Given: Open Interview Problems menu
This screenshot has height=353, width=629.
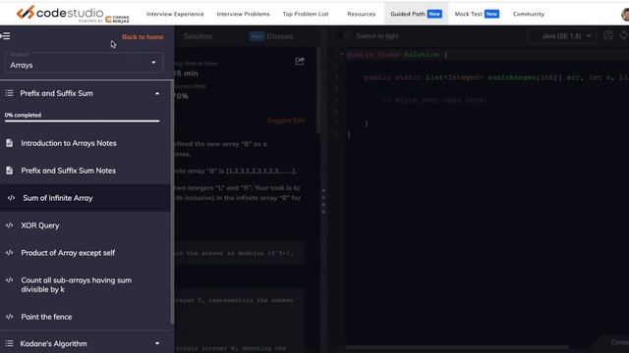Looking at the screenshot, I should pos(243,14).
